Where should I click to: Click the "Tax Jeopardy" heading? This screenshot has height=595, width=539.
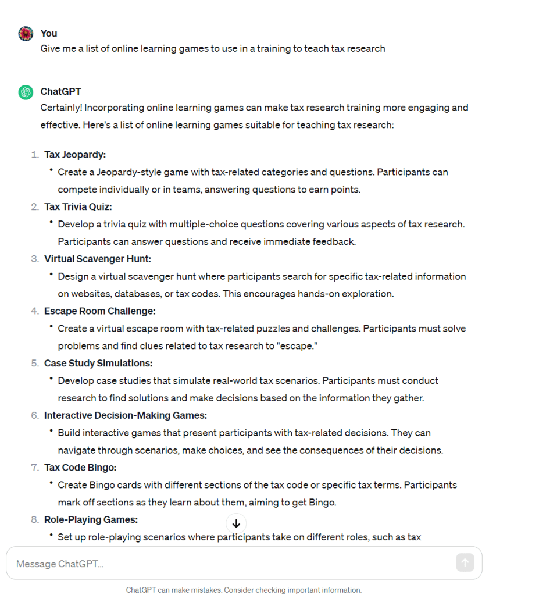click(x=75, y=155)
